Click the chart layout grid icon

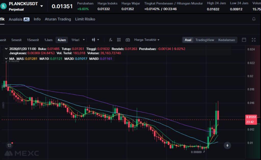click(119, 40)
